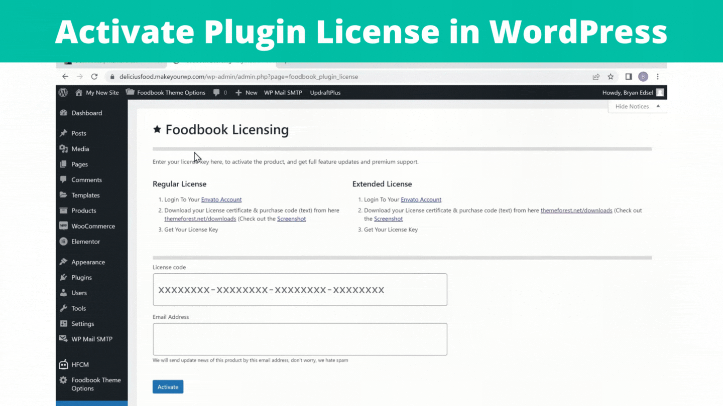The width and height of the screenshot is (723, 406).
Task: Click the browser reload icon
Action: point(94,77)
